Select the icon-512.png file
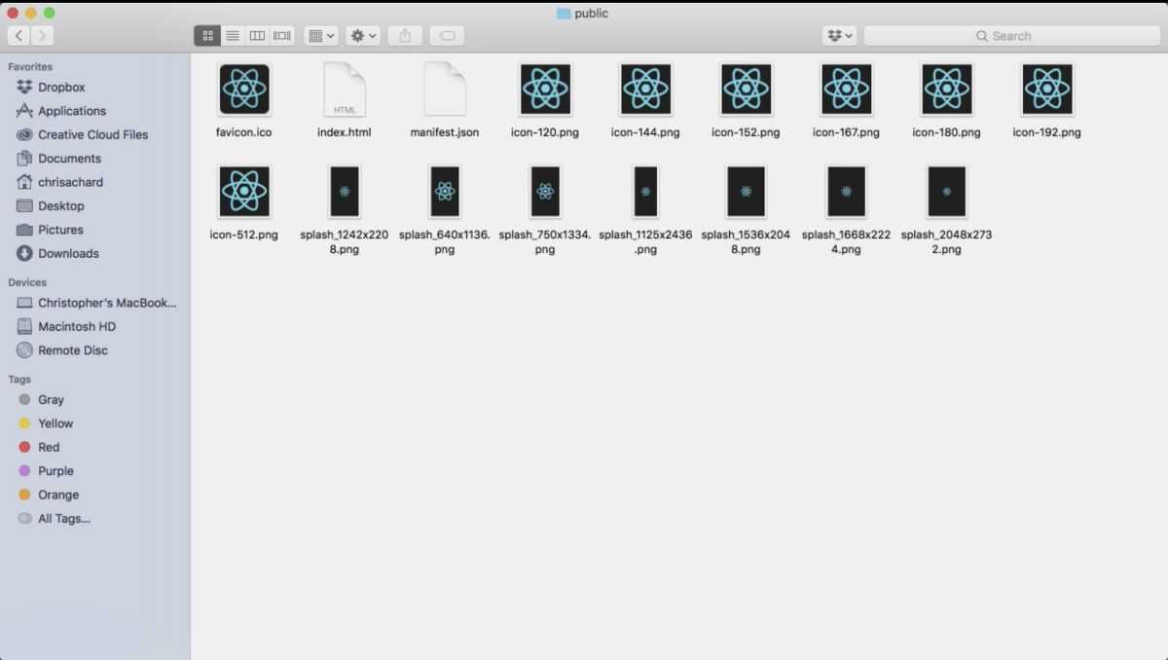This screenshot has width=1168, height=660. tap(244, 191)
